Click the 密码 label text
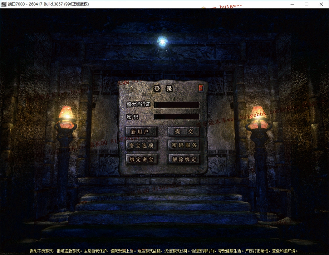The image size is (329, 255). (132, 117)
